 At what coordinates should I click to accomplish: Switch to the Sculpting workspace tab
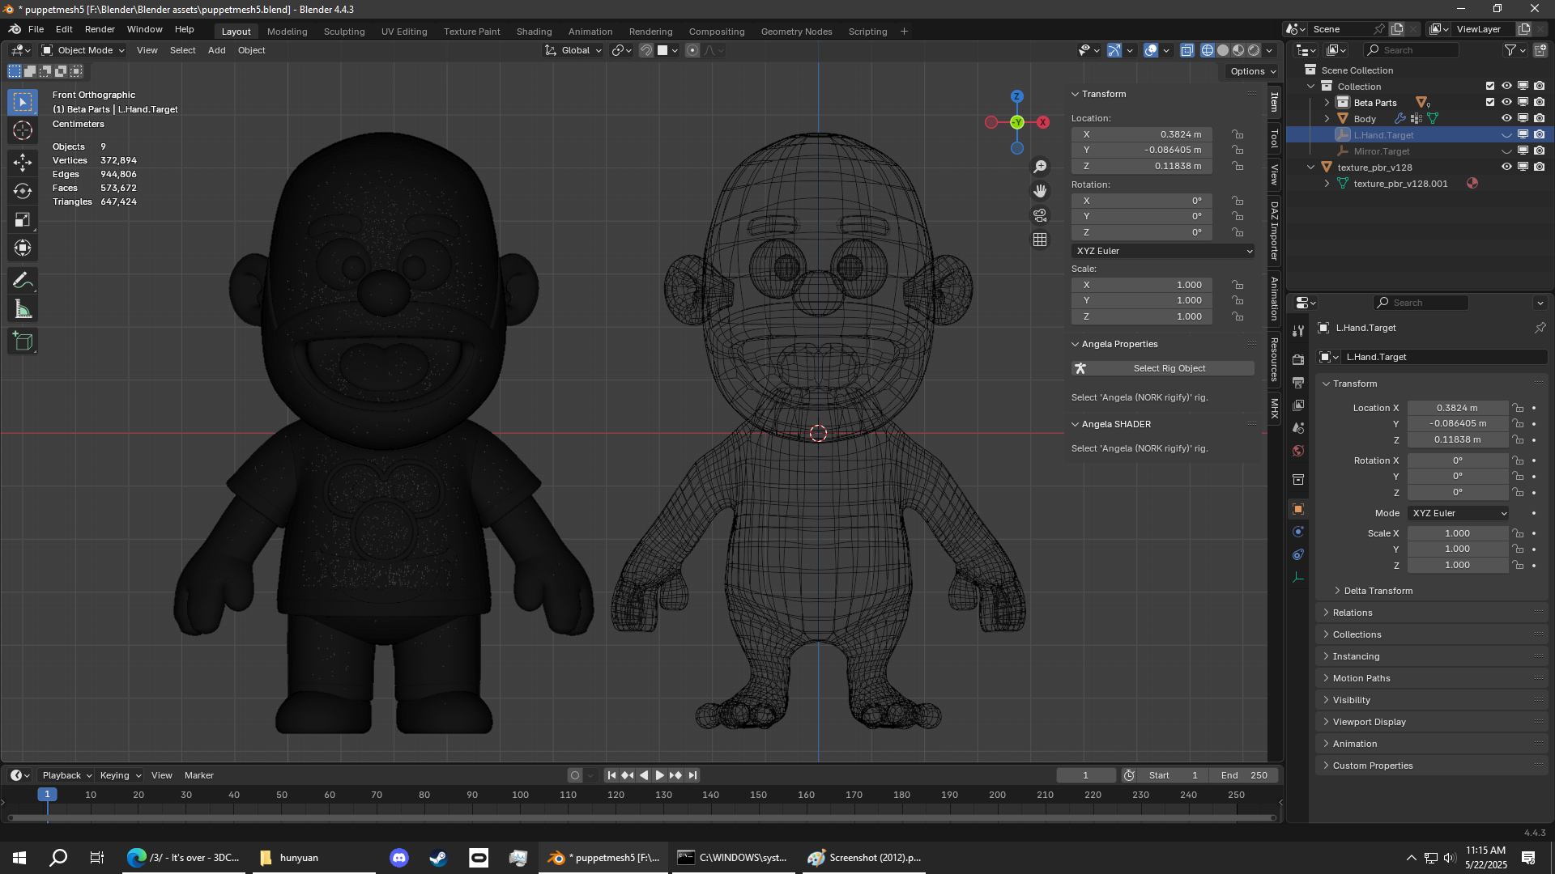pos(344,32)
